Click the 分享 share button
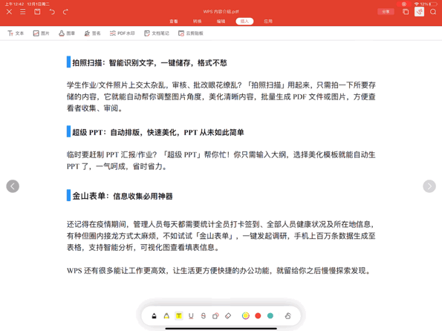Screen dimensions: 442x331 [386, 12]
